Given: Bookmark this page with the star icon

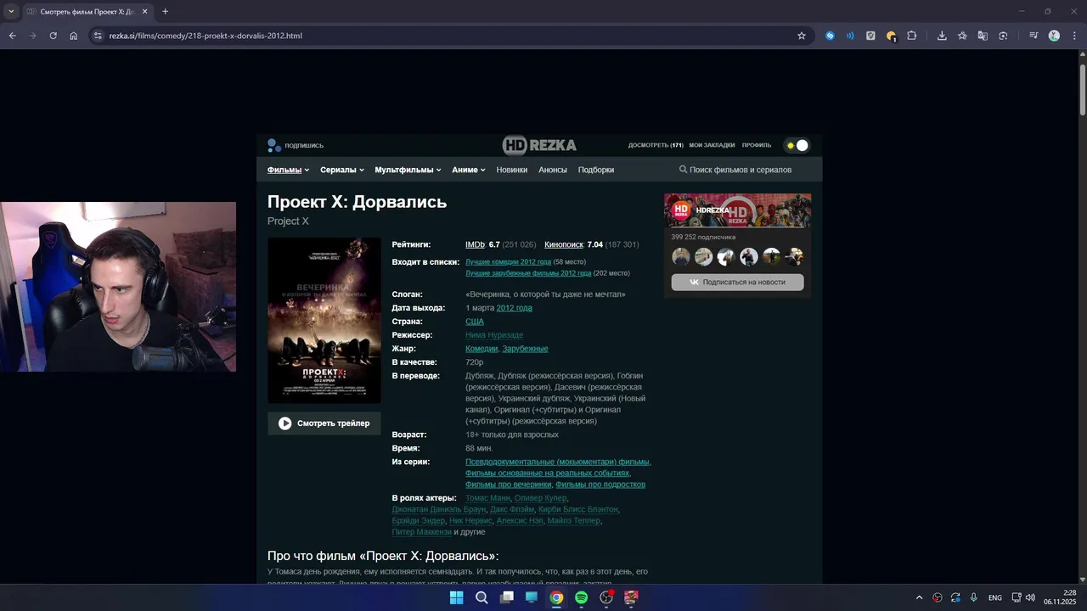Looking at the screenshot, I should tap(801, 36).
